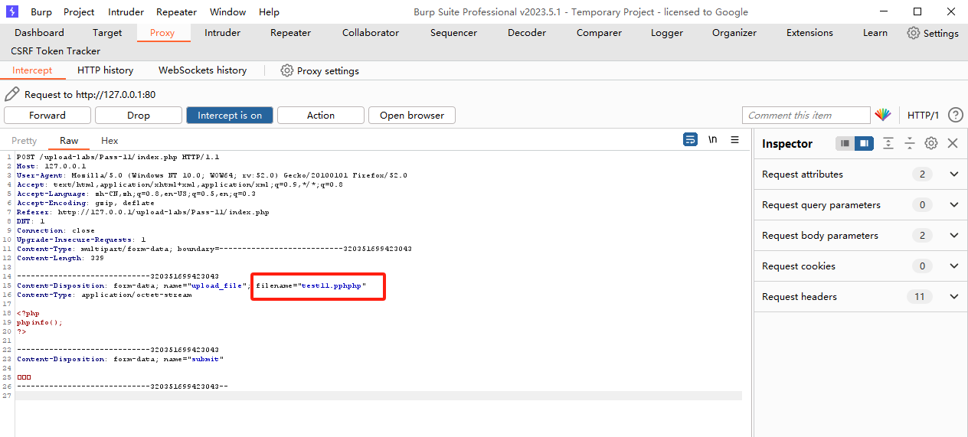Click the Open browser button
The height and width of the screenshot is (437, 968).
coord(412,115)
